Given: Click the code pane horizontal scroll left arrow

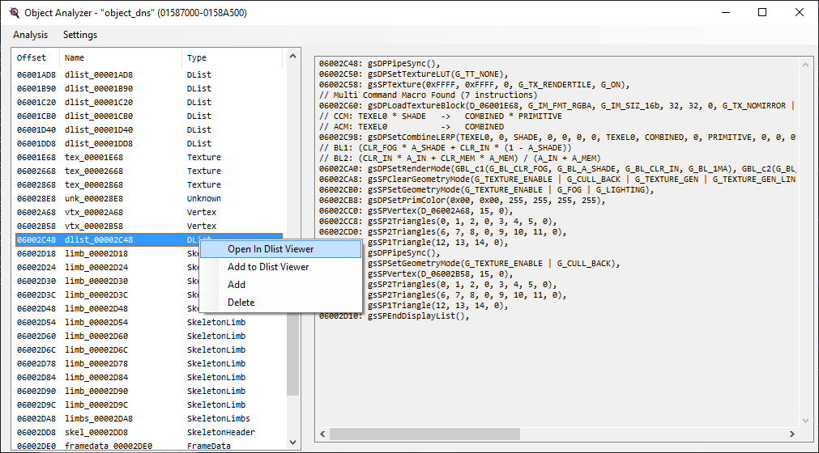Looking at the screenshot, I should [x=322, y=434].
